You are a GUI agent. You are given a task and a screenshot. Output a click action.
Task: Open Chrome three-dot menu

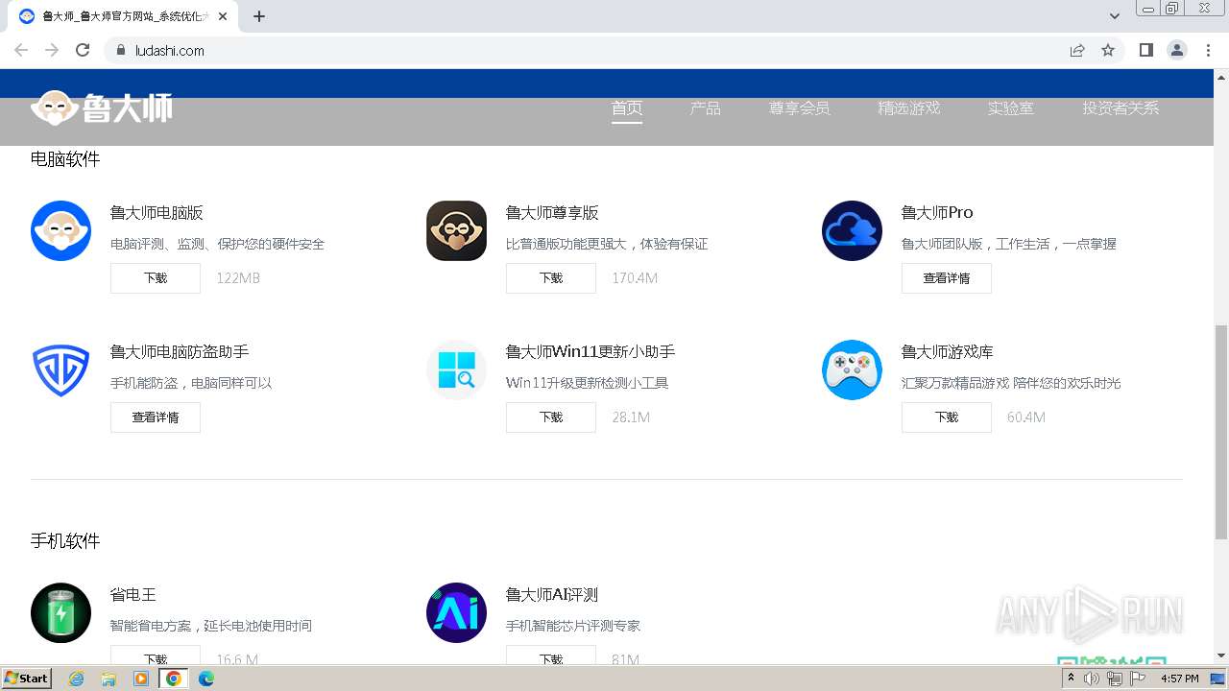coord(1208,50)
